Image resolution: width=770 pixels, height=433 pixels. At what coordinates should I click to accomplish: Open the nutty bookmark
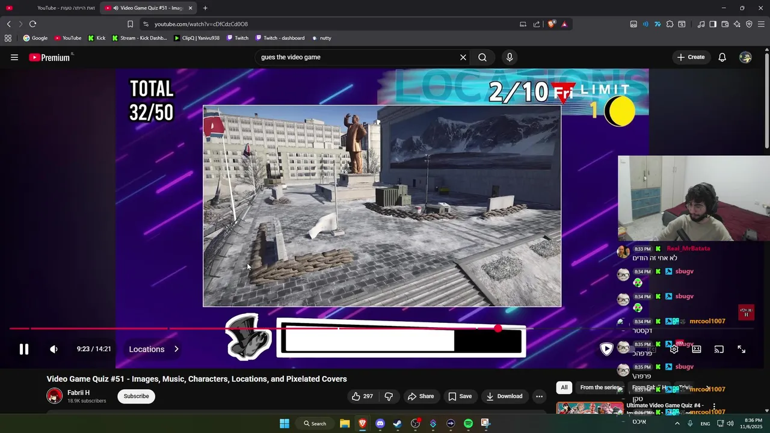pos(321,38)
